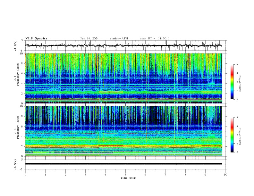Image resolution: width=254 pixels, height=196 pixels.
Task: Click the "Time (min)" x-axis label
Action: pos(128,178)
